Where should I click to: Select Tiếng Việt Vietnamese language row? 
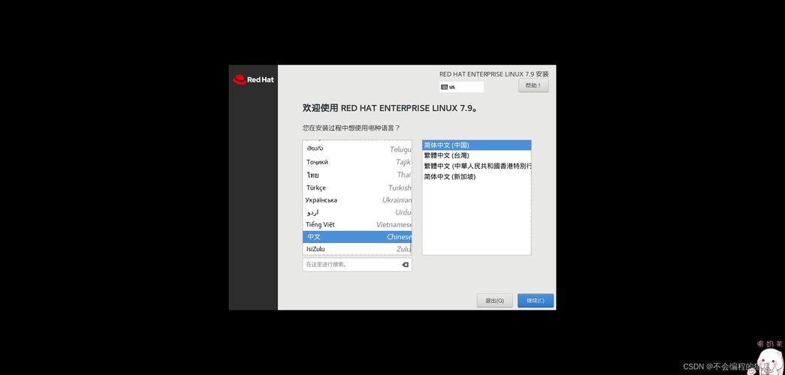(357, 224)
